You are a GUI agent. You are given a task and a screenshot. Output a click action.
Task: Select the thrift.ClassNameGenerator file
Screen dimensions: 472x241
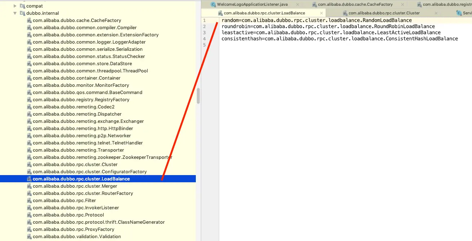coord(99,222)
